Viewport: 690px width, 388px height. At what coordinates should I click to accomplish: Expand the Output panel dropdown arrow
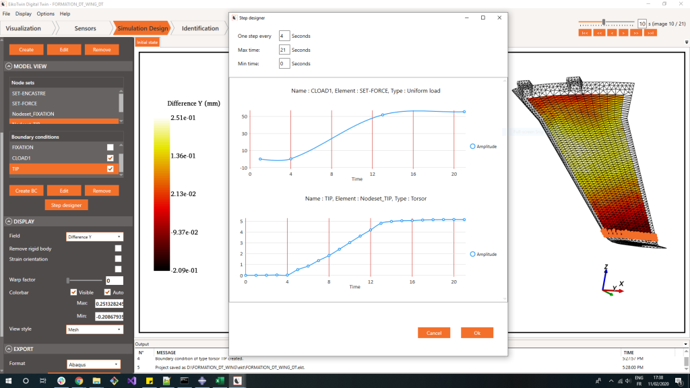point(685,344)
